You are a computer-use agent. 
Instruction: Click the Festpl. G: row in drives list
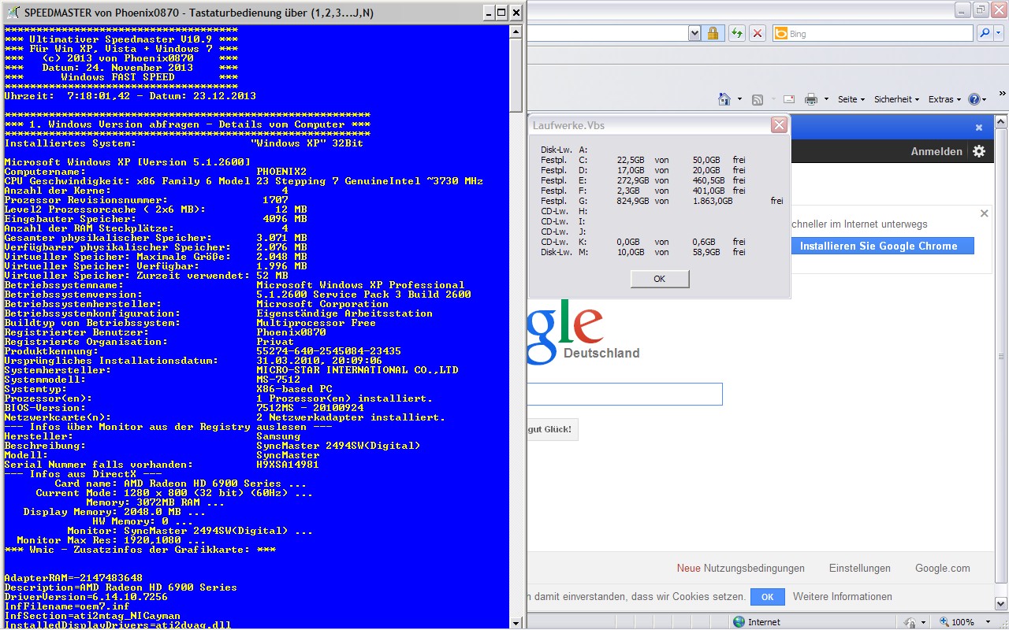click(x=661, y=201)
